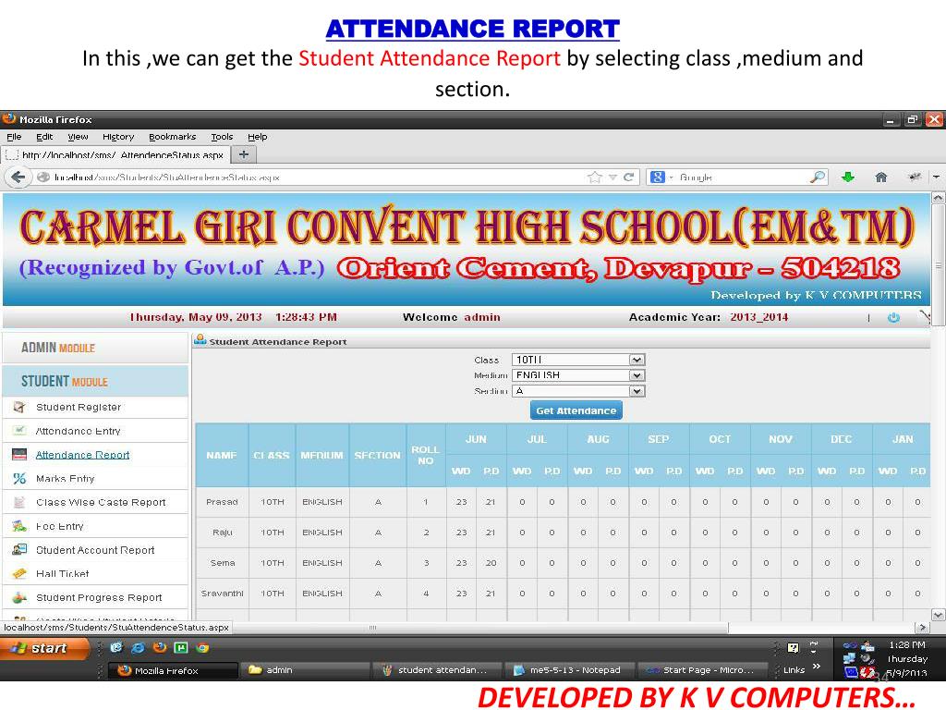This screenshot has width=946, height=710.
Task: Open the Hall Ticket link
Action: (x=62, y=573)
